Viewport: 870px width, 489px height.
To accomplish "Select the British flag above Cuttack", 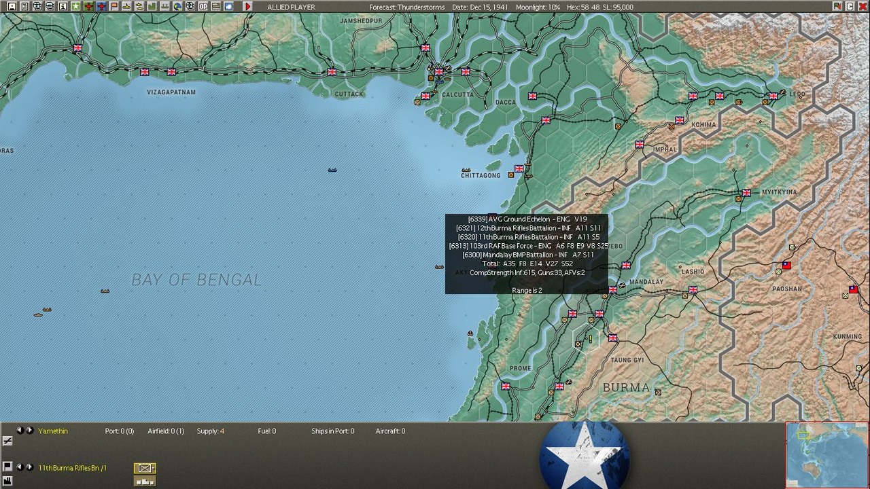I will (x=332, y=72).
